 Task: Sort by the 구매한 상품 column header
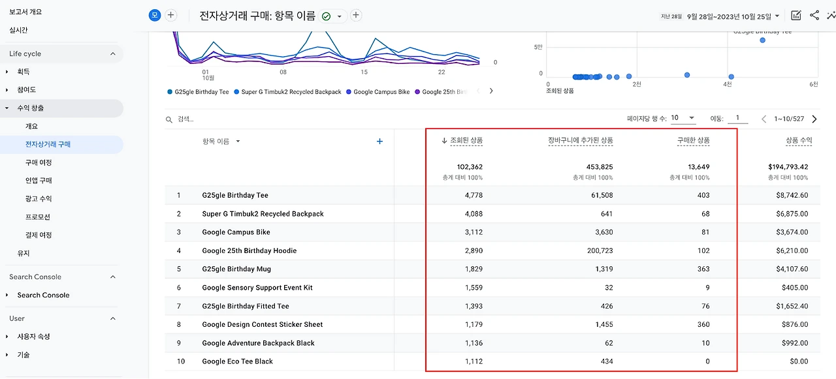[x=693, y=140]
